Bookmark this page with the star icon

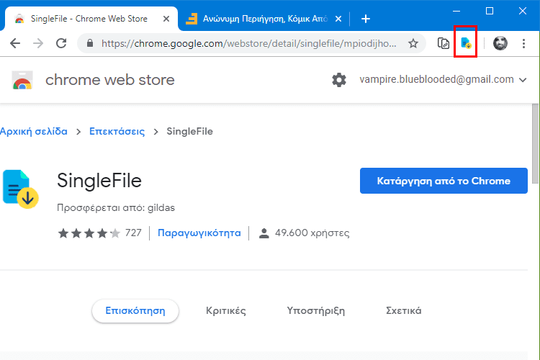tap(413, 43)
